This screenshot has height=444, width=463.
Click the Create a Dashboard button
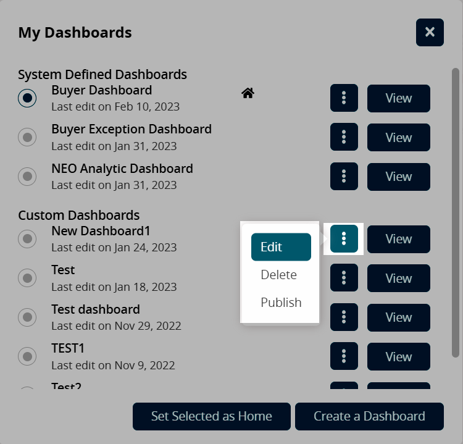click(x=369, y=416)
